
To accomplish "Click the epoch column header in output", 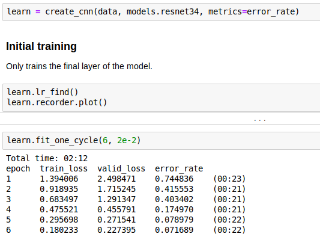I will coord(18,168).
